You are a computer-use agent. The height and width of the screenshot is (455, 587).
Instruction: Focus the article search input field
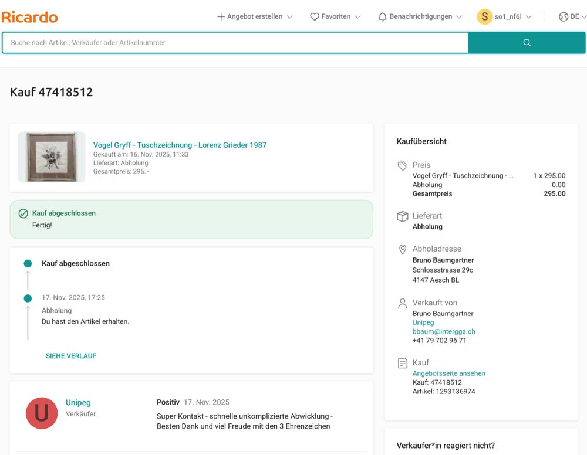235,43
